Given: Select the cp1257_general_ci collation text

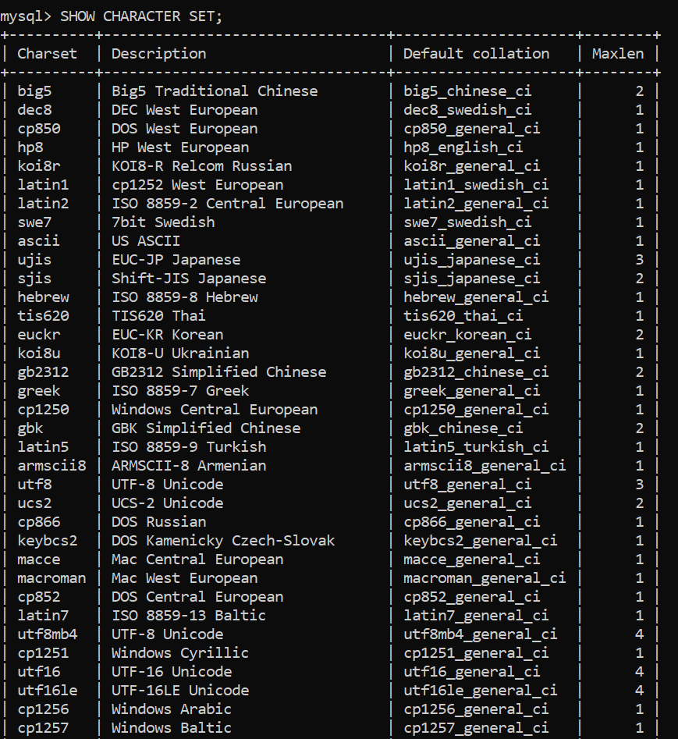Looking at the screenshot, I should (476, 728).
